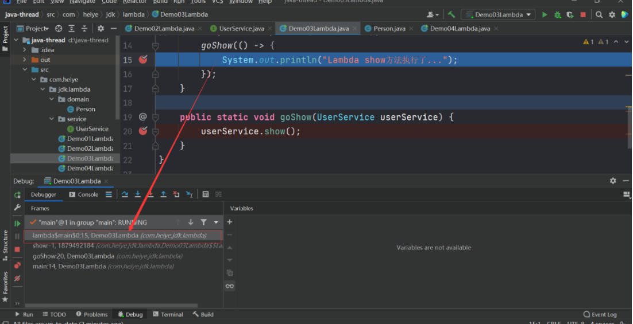Expand the .idea folder
633x324 pixels.
point(25,50)
